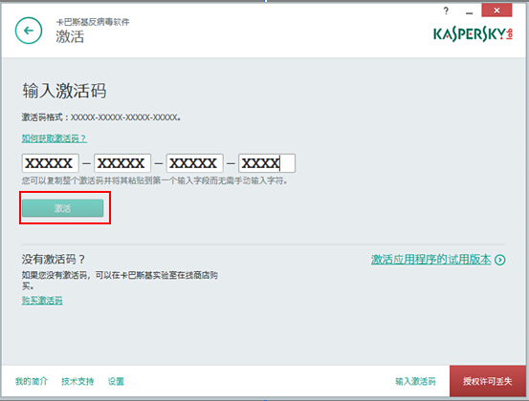Go back with the circular arrow button
The image size is (529, 401).
pyautogui.click(x=29, y=31)
